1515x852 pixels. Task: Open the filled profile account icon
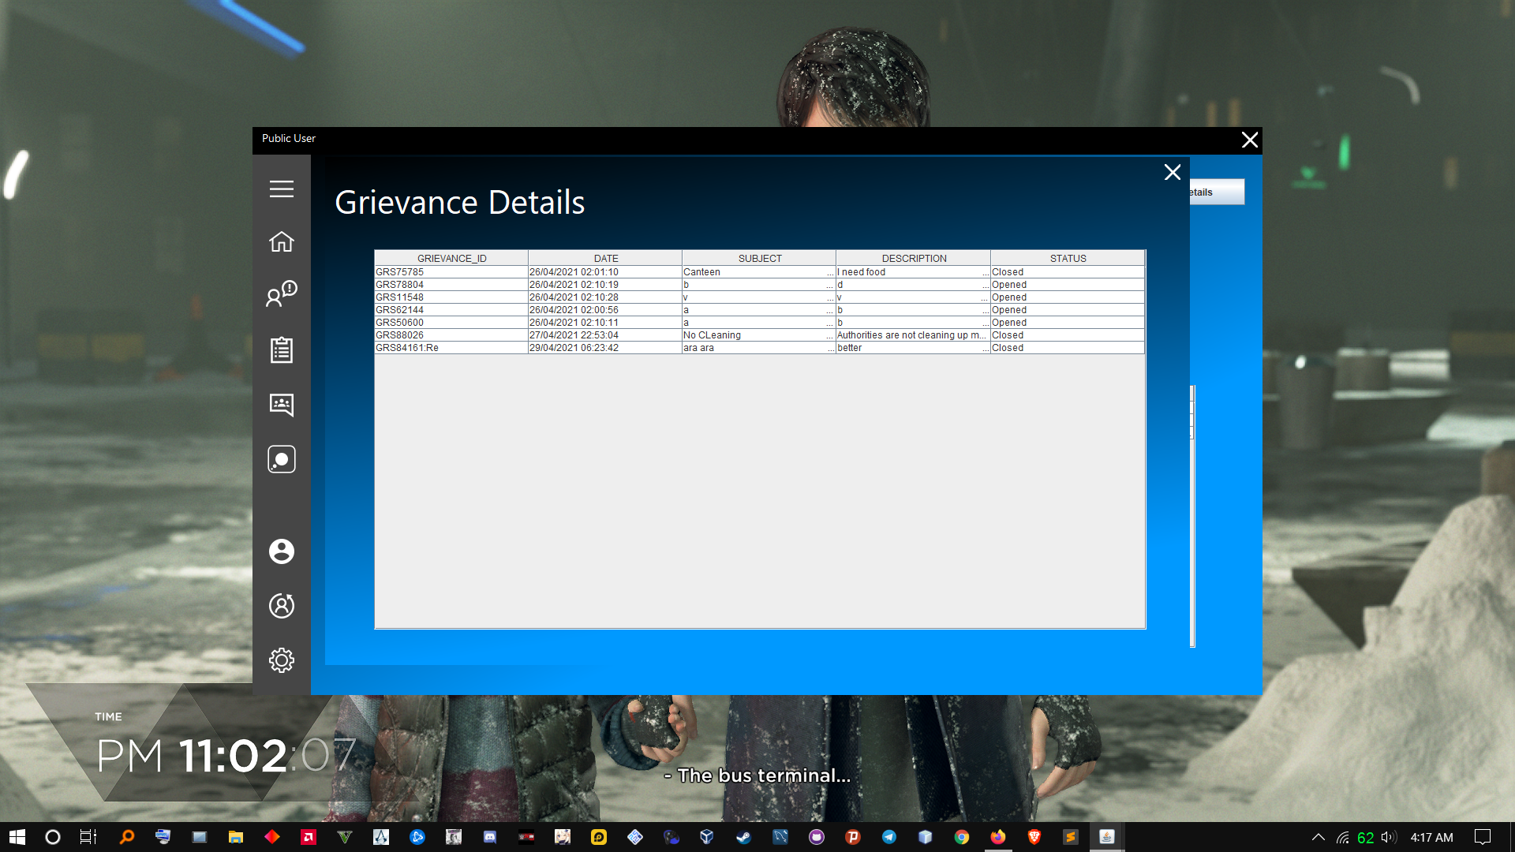[x=281, y=551]
